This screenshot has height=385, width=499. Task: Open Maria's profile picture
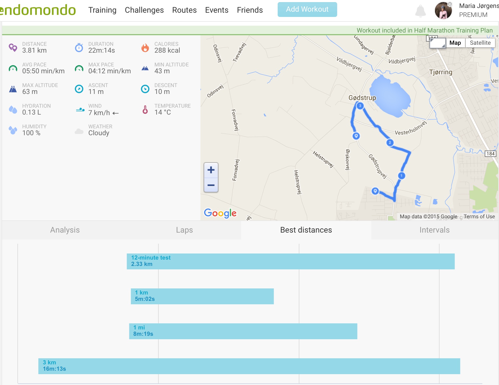tap(443, 11)
